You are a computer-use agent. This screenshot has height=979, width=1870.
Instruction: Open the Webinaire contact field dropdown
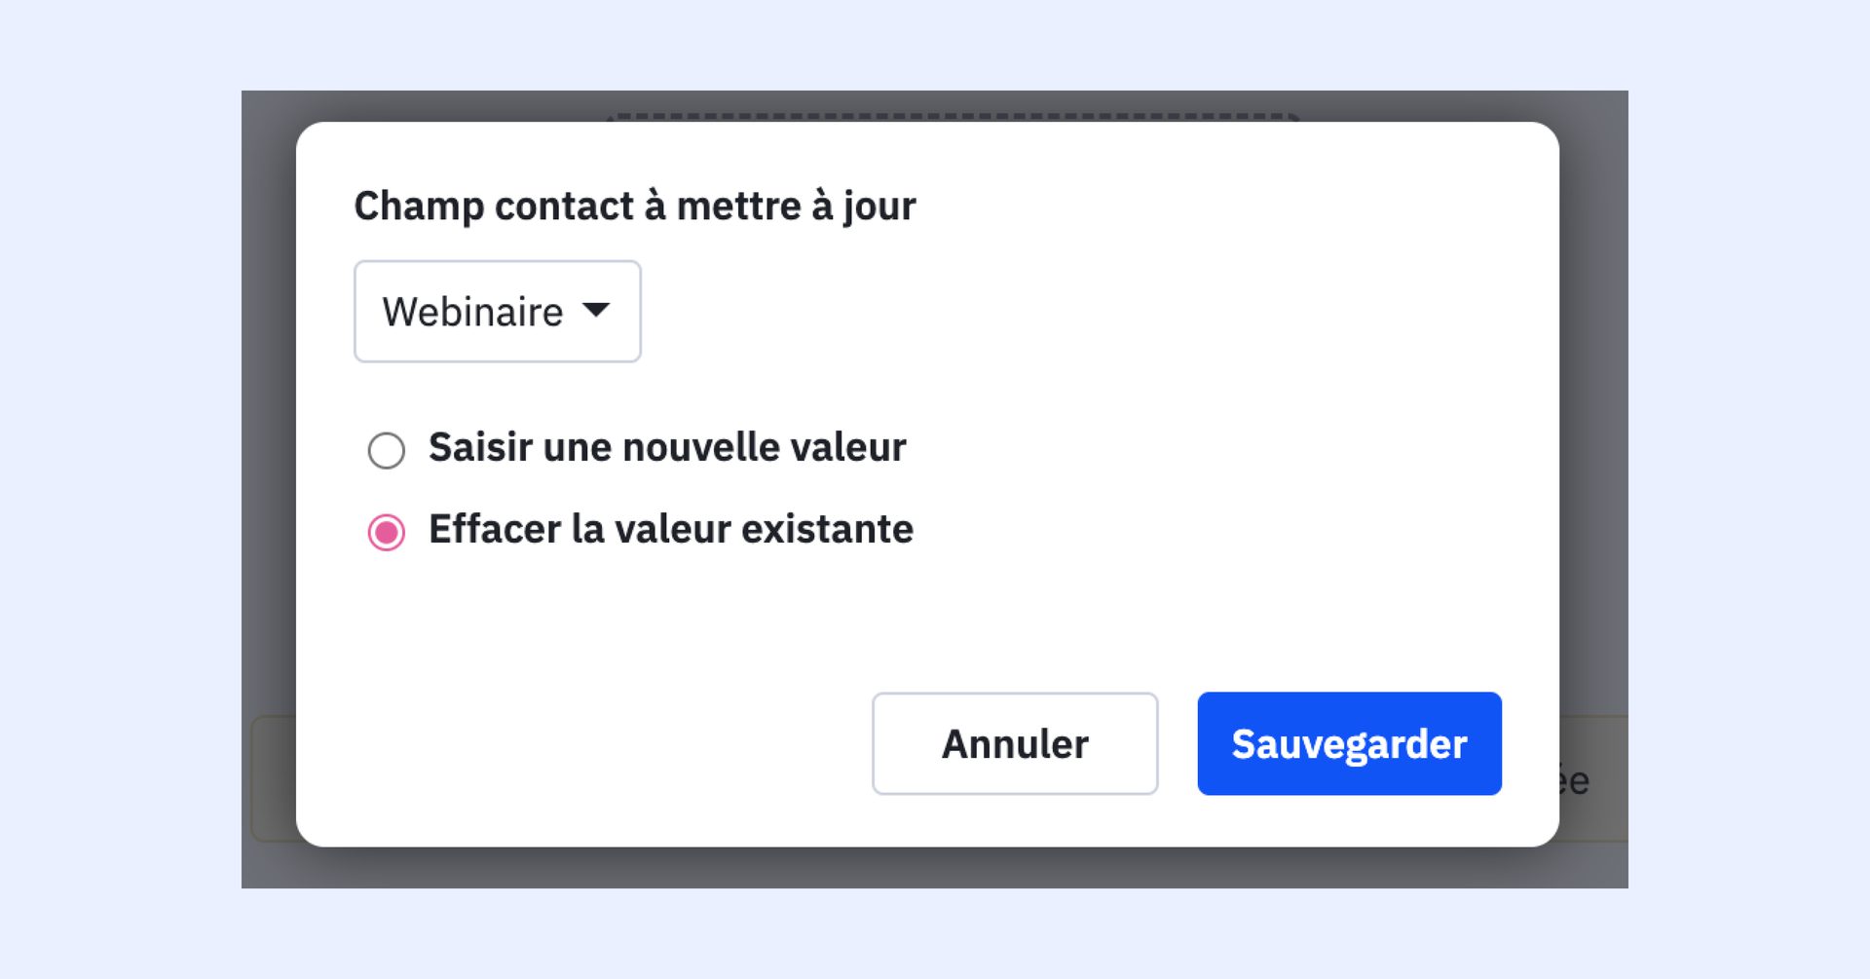(497, 312)
